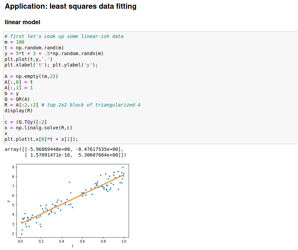Click the "1.0" tick label on the x-axis
298x250 pixels.
click(x=124, y=241)
